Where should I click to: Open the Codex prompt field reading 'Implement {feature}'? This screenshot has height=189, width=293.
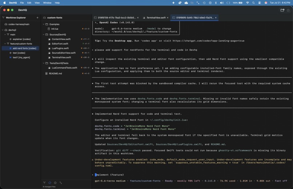[x=192, y=175]
